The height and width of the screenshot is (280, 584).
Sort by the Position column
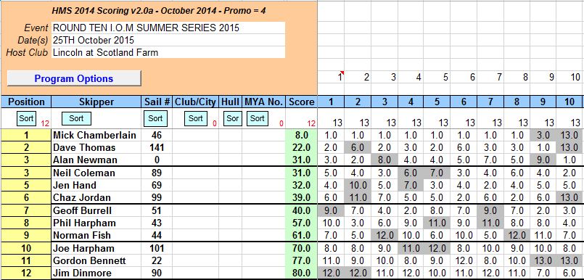point(26,118)
